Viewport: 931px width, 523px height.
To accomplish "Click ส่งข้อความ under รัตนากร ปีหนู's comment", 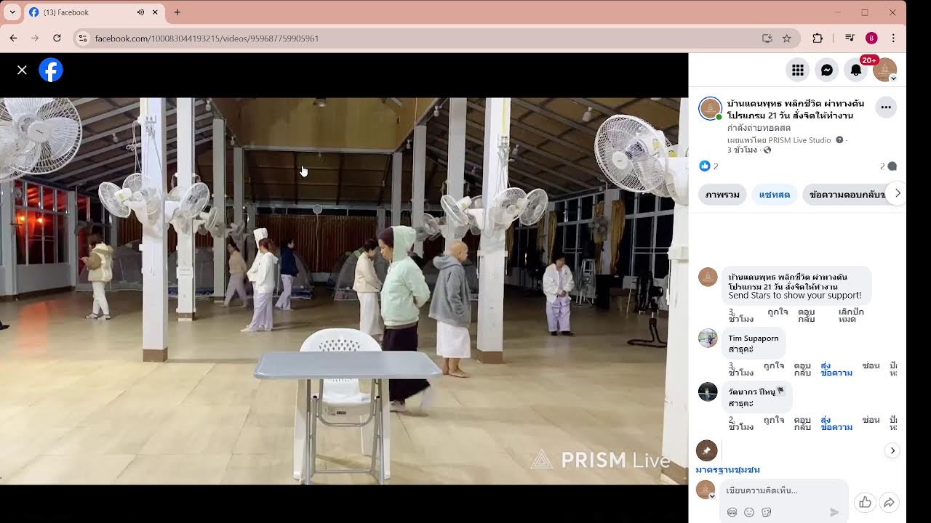I will coord(836,423).
